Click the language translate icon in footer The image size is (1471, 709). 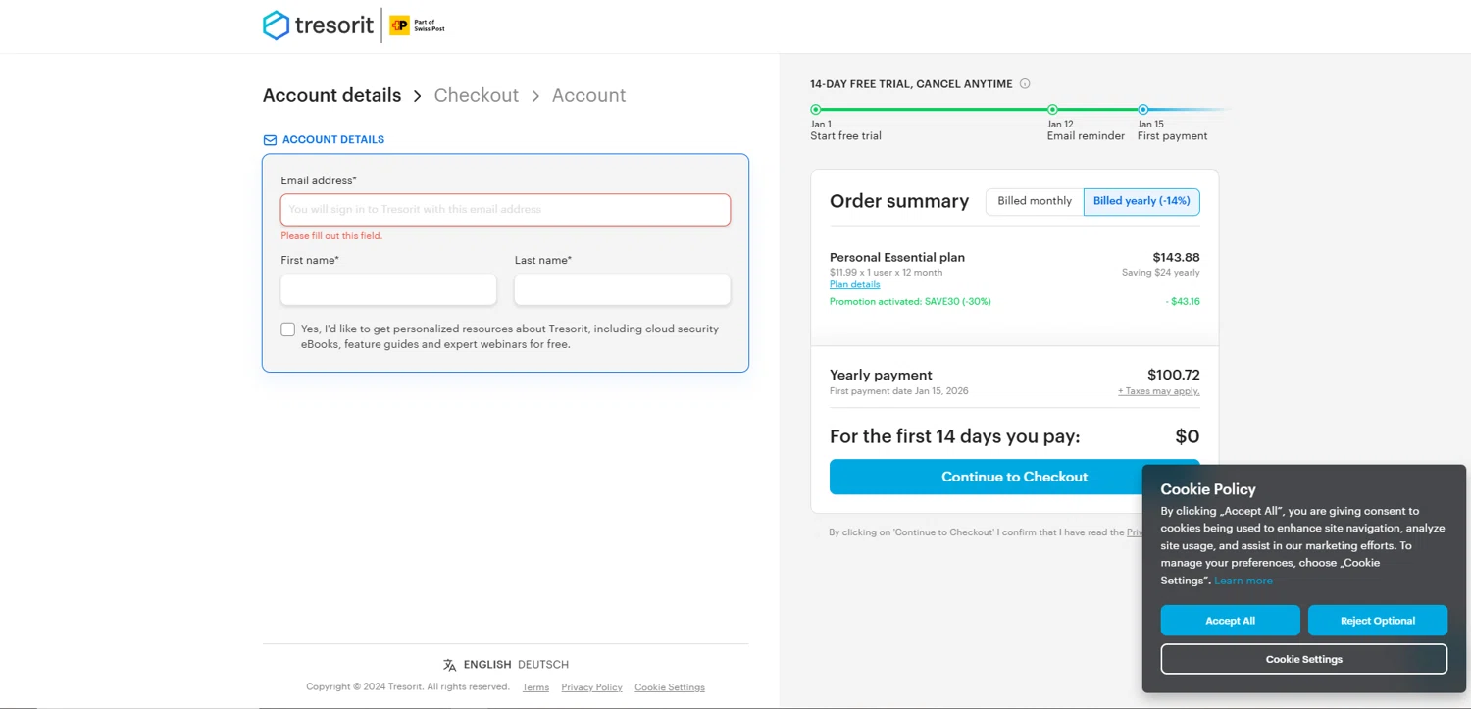(x=449, y=665)
